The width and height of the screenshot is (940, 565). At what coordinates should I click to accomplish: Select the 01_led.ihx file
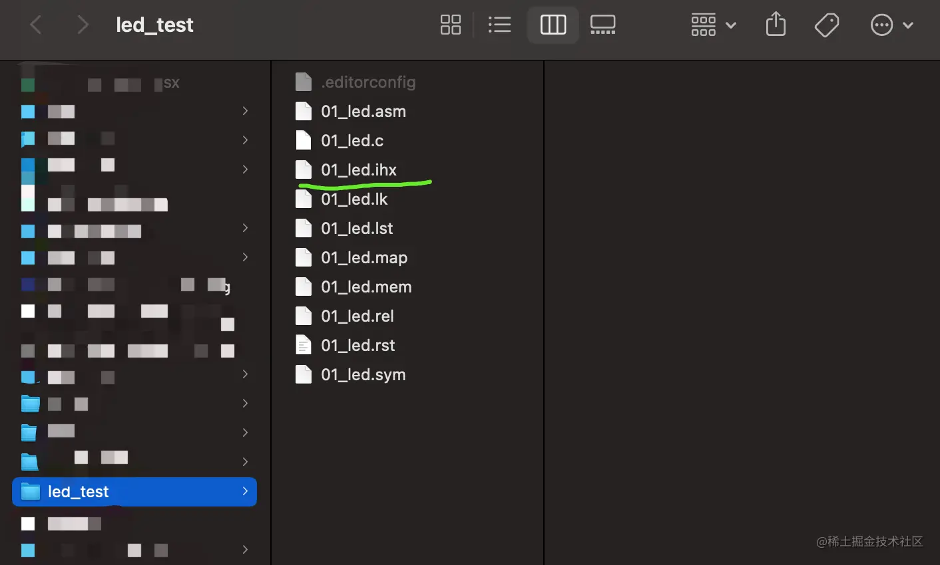[x=359, y=170]
